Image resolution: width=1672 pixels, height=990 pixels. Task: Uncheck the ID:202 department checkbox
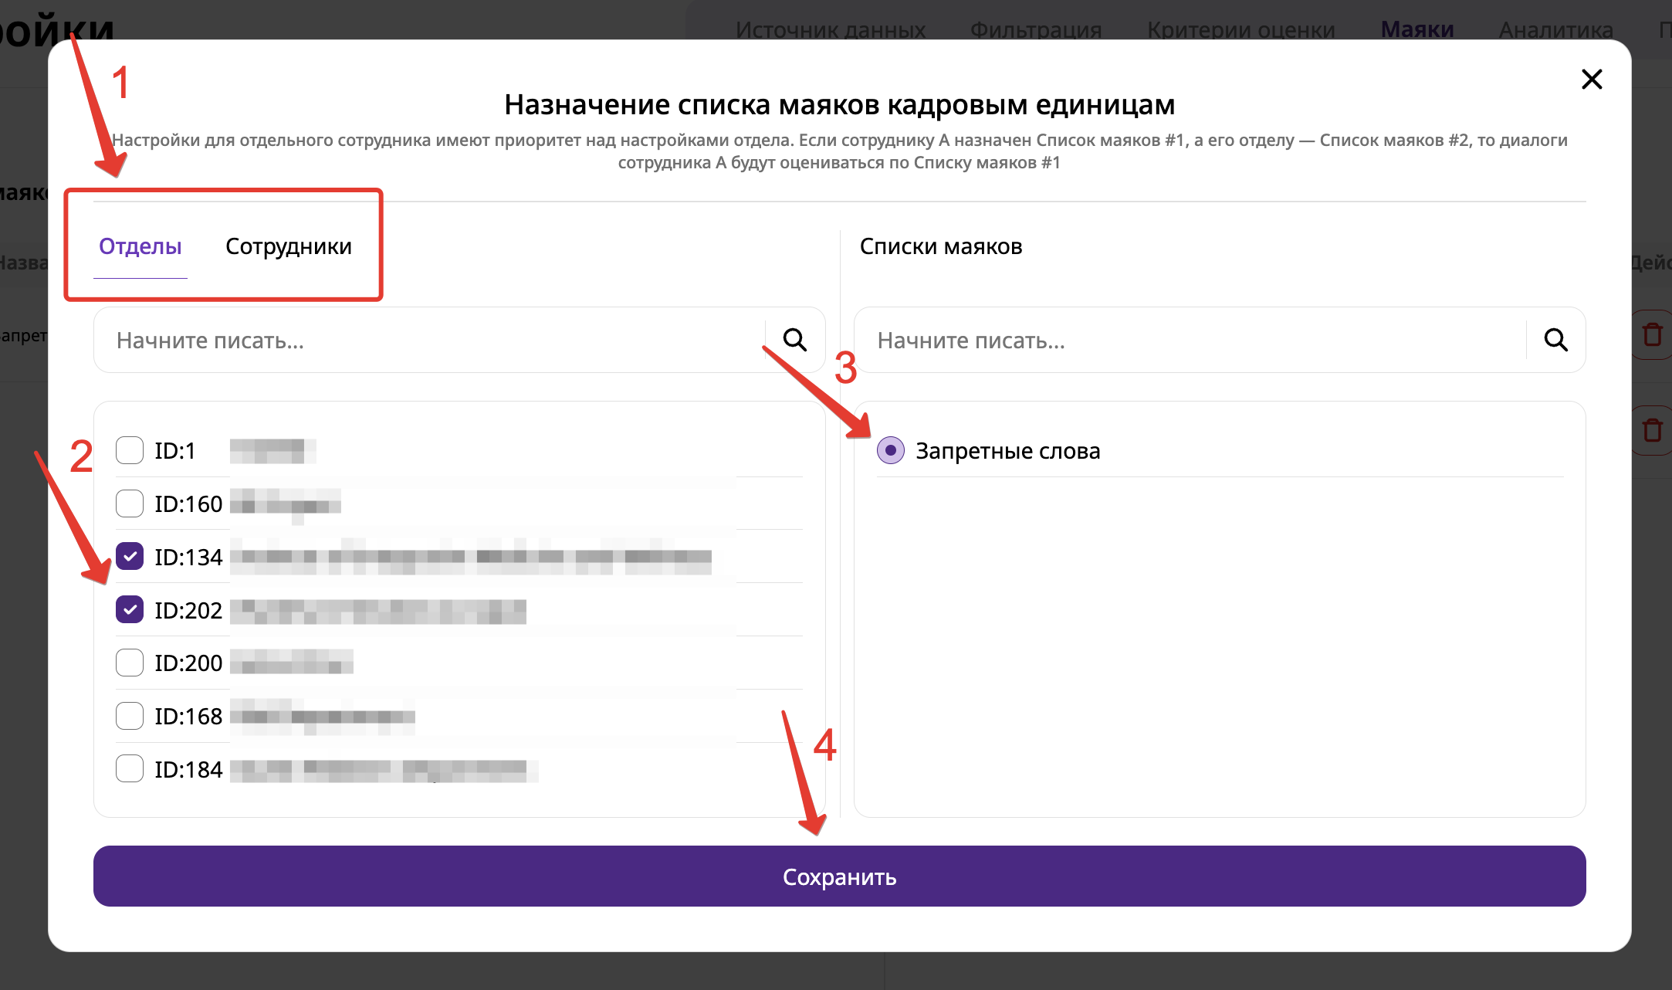130,609
